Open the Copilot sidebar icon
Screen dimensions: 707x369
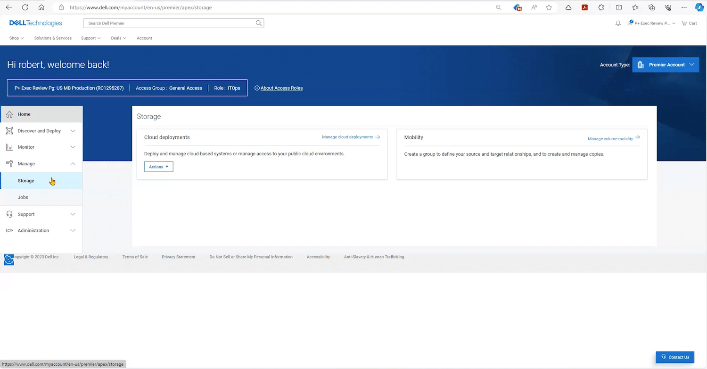tap(699, 8)
